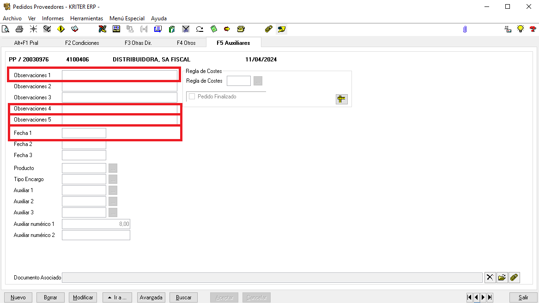
Task: Switch to the F4 Otros tab
Action: click(186, 42)
